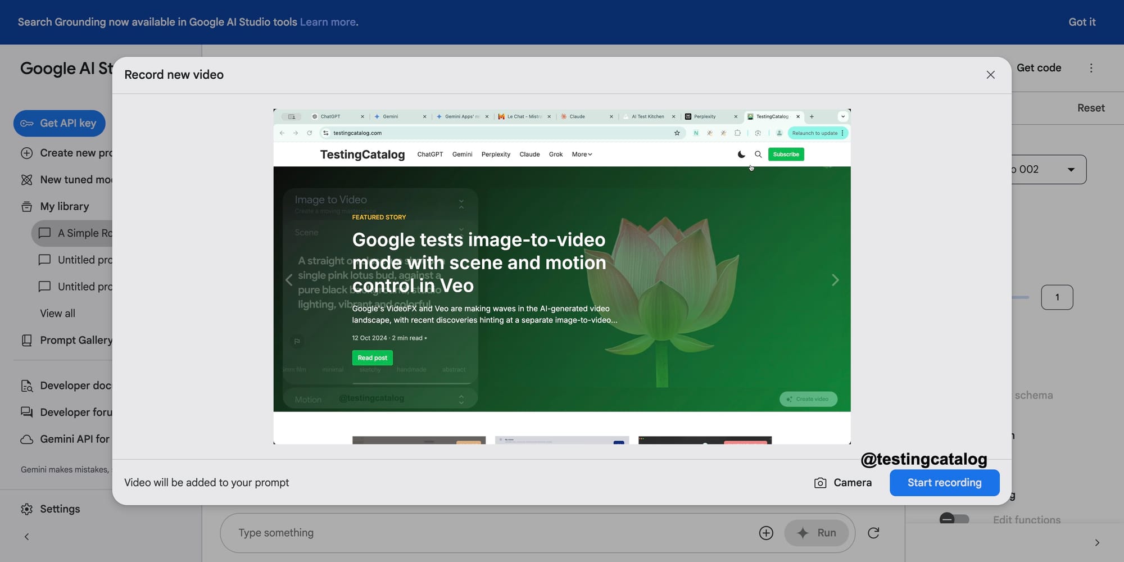Open the Learn more link
The image size is (1124, 562).
pyautogui.click(x=328, y=22)
